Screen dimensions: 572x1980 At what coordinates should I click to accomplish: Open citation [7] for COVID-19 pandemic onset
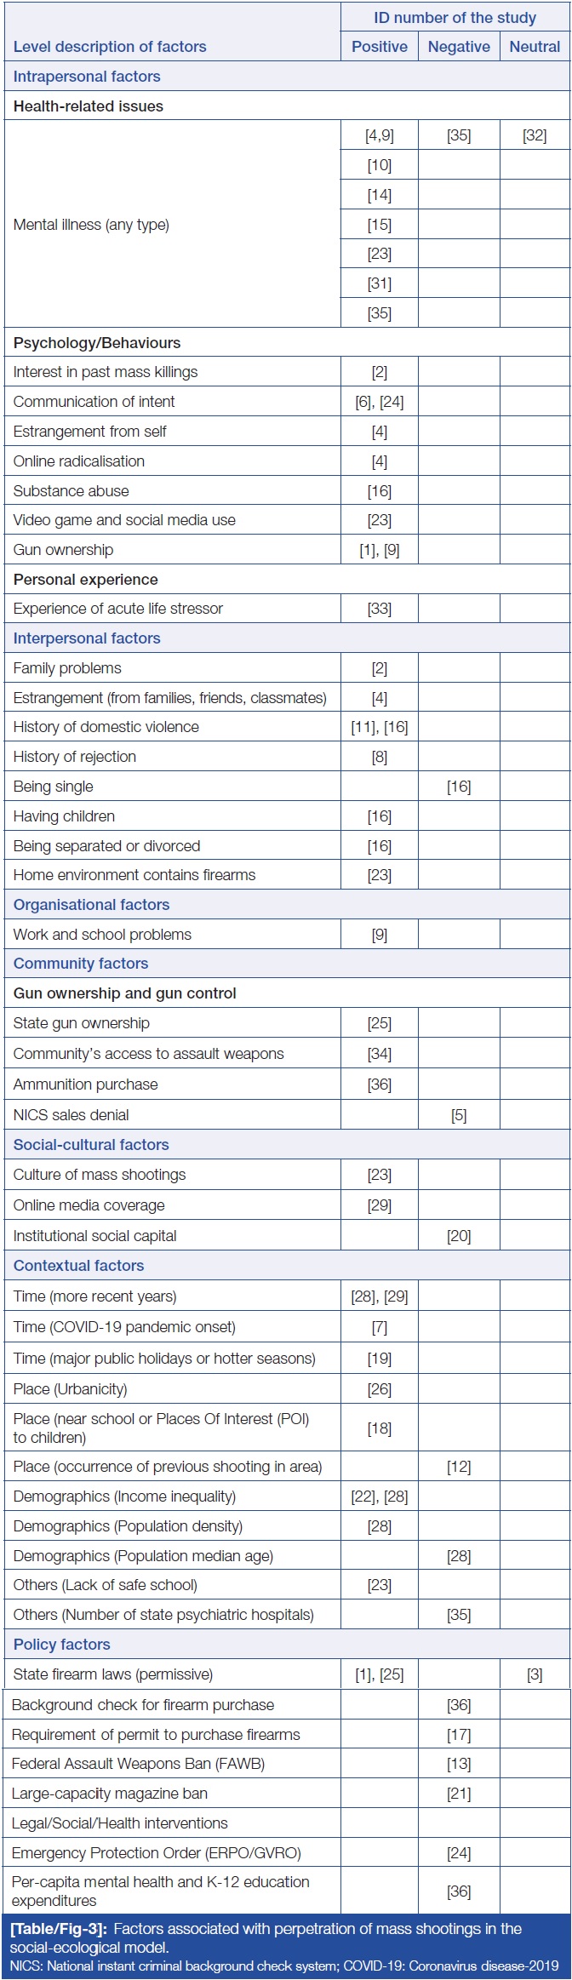[380, 1328]
